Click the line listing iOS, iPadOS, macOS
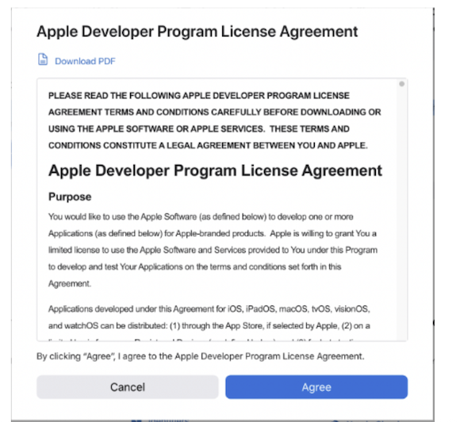The image size is (460, 422). [x=209, y=309]
